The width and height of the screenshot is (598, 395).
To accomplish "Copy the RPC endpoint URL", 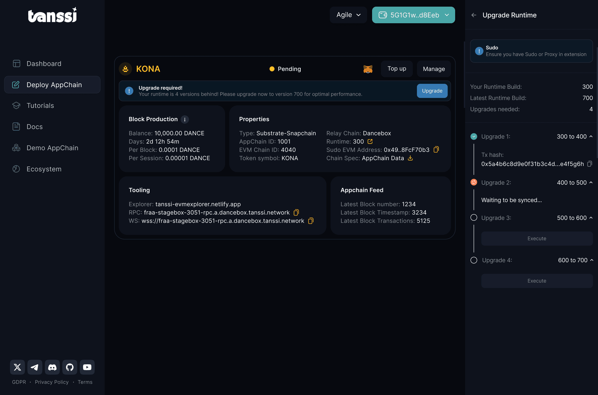I will tap(296, 212).
